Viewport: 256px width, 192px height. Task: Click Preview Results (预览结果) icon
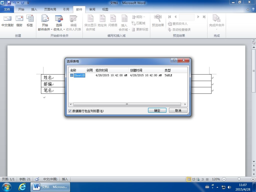[x=158, y=21]
